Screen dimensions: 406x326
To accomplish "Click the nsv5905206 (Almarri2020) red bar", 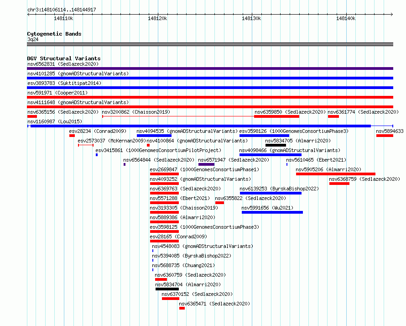I will [x=336, y=174].
